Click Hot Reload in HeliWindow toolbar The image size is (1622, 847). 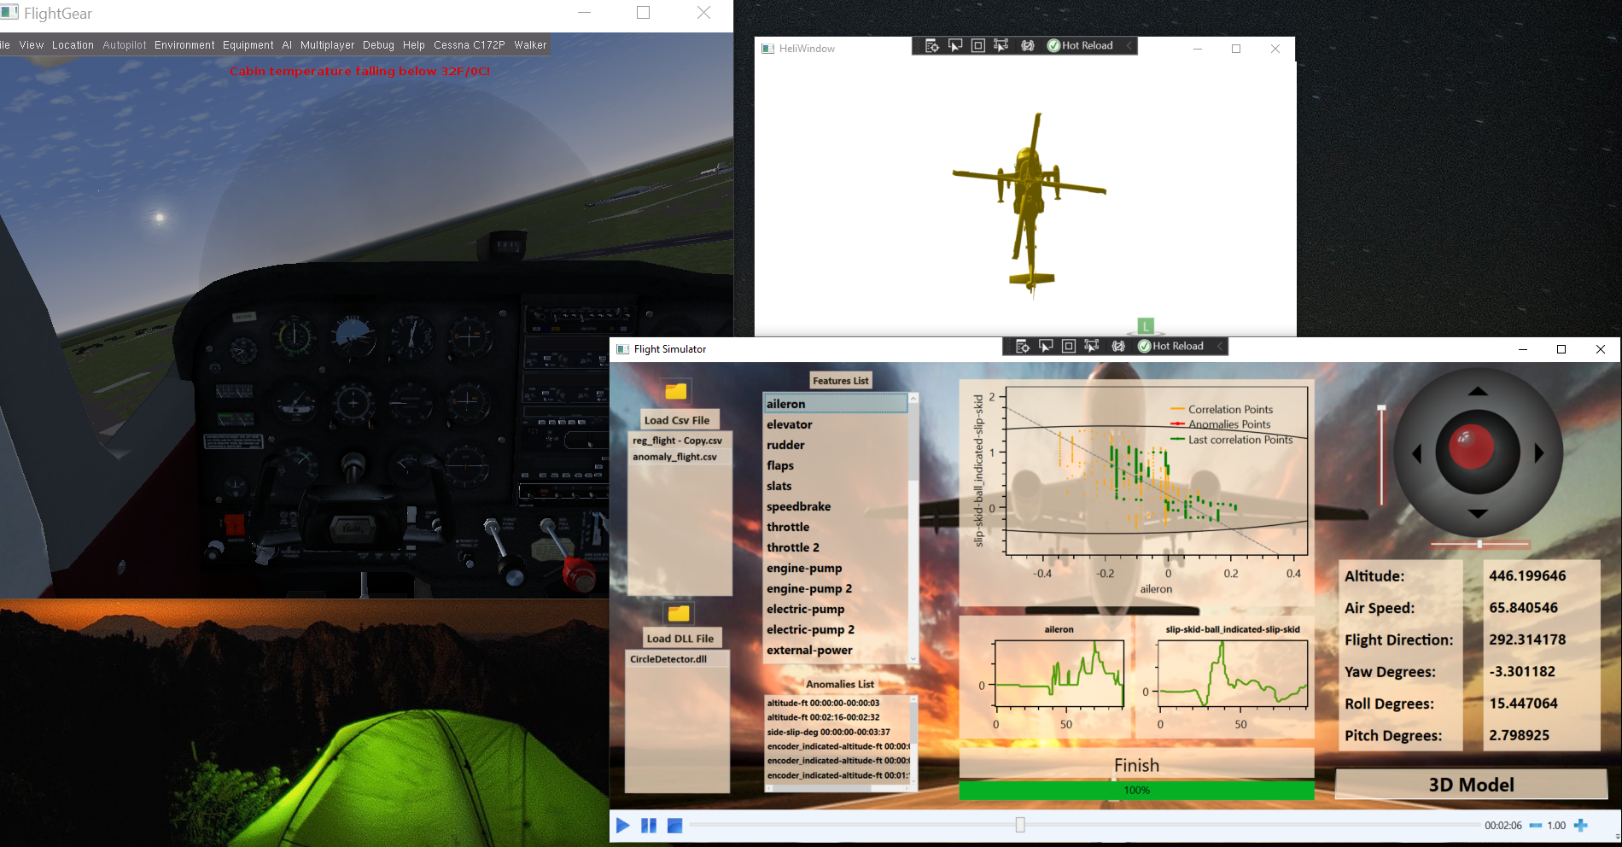tap(1080, 45)
